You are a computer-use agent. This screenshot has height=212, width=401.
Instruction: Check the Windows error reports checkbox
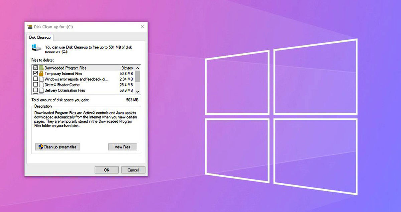point(35,79)
